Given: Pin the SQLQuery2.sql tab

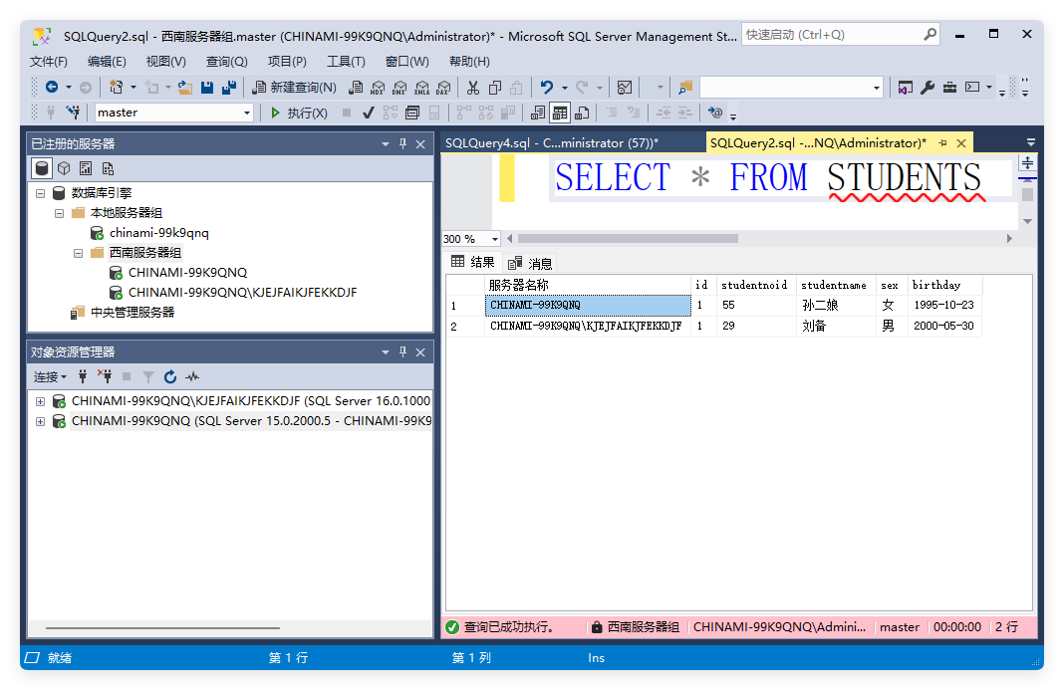Looking at the screenshot, I should 942,143.
